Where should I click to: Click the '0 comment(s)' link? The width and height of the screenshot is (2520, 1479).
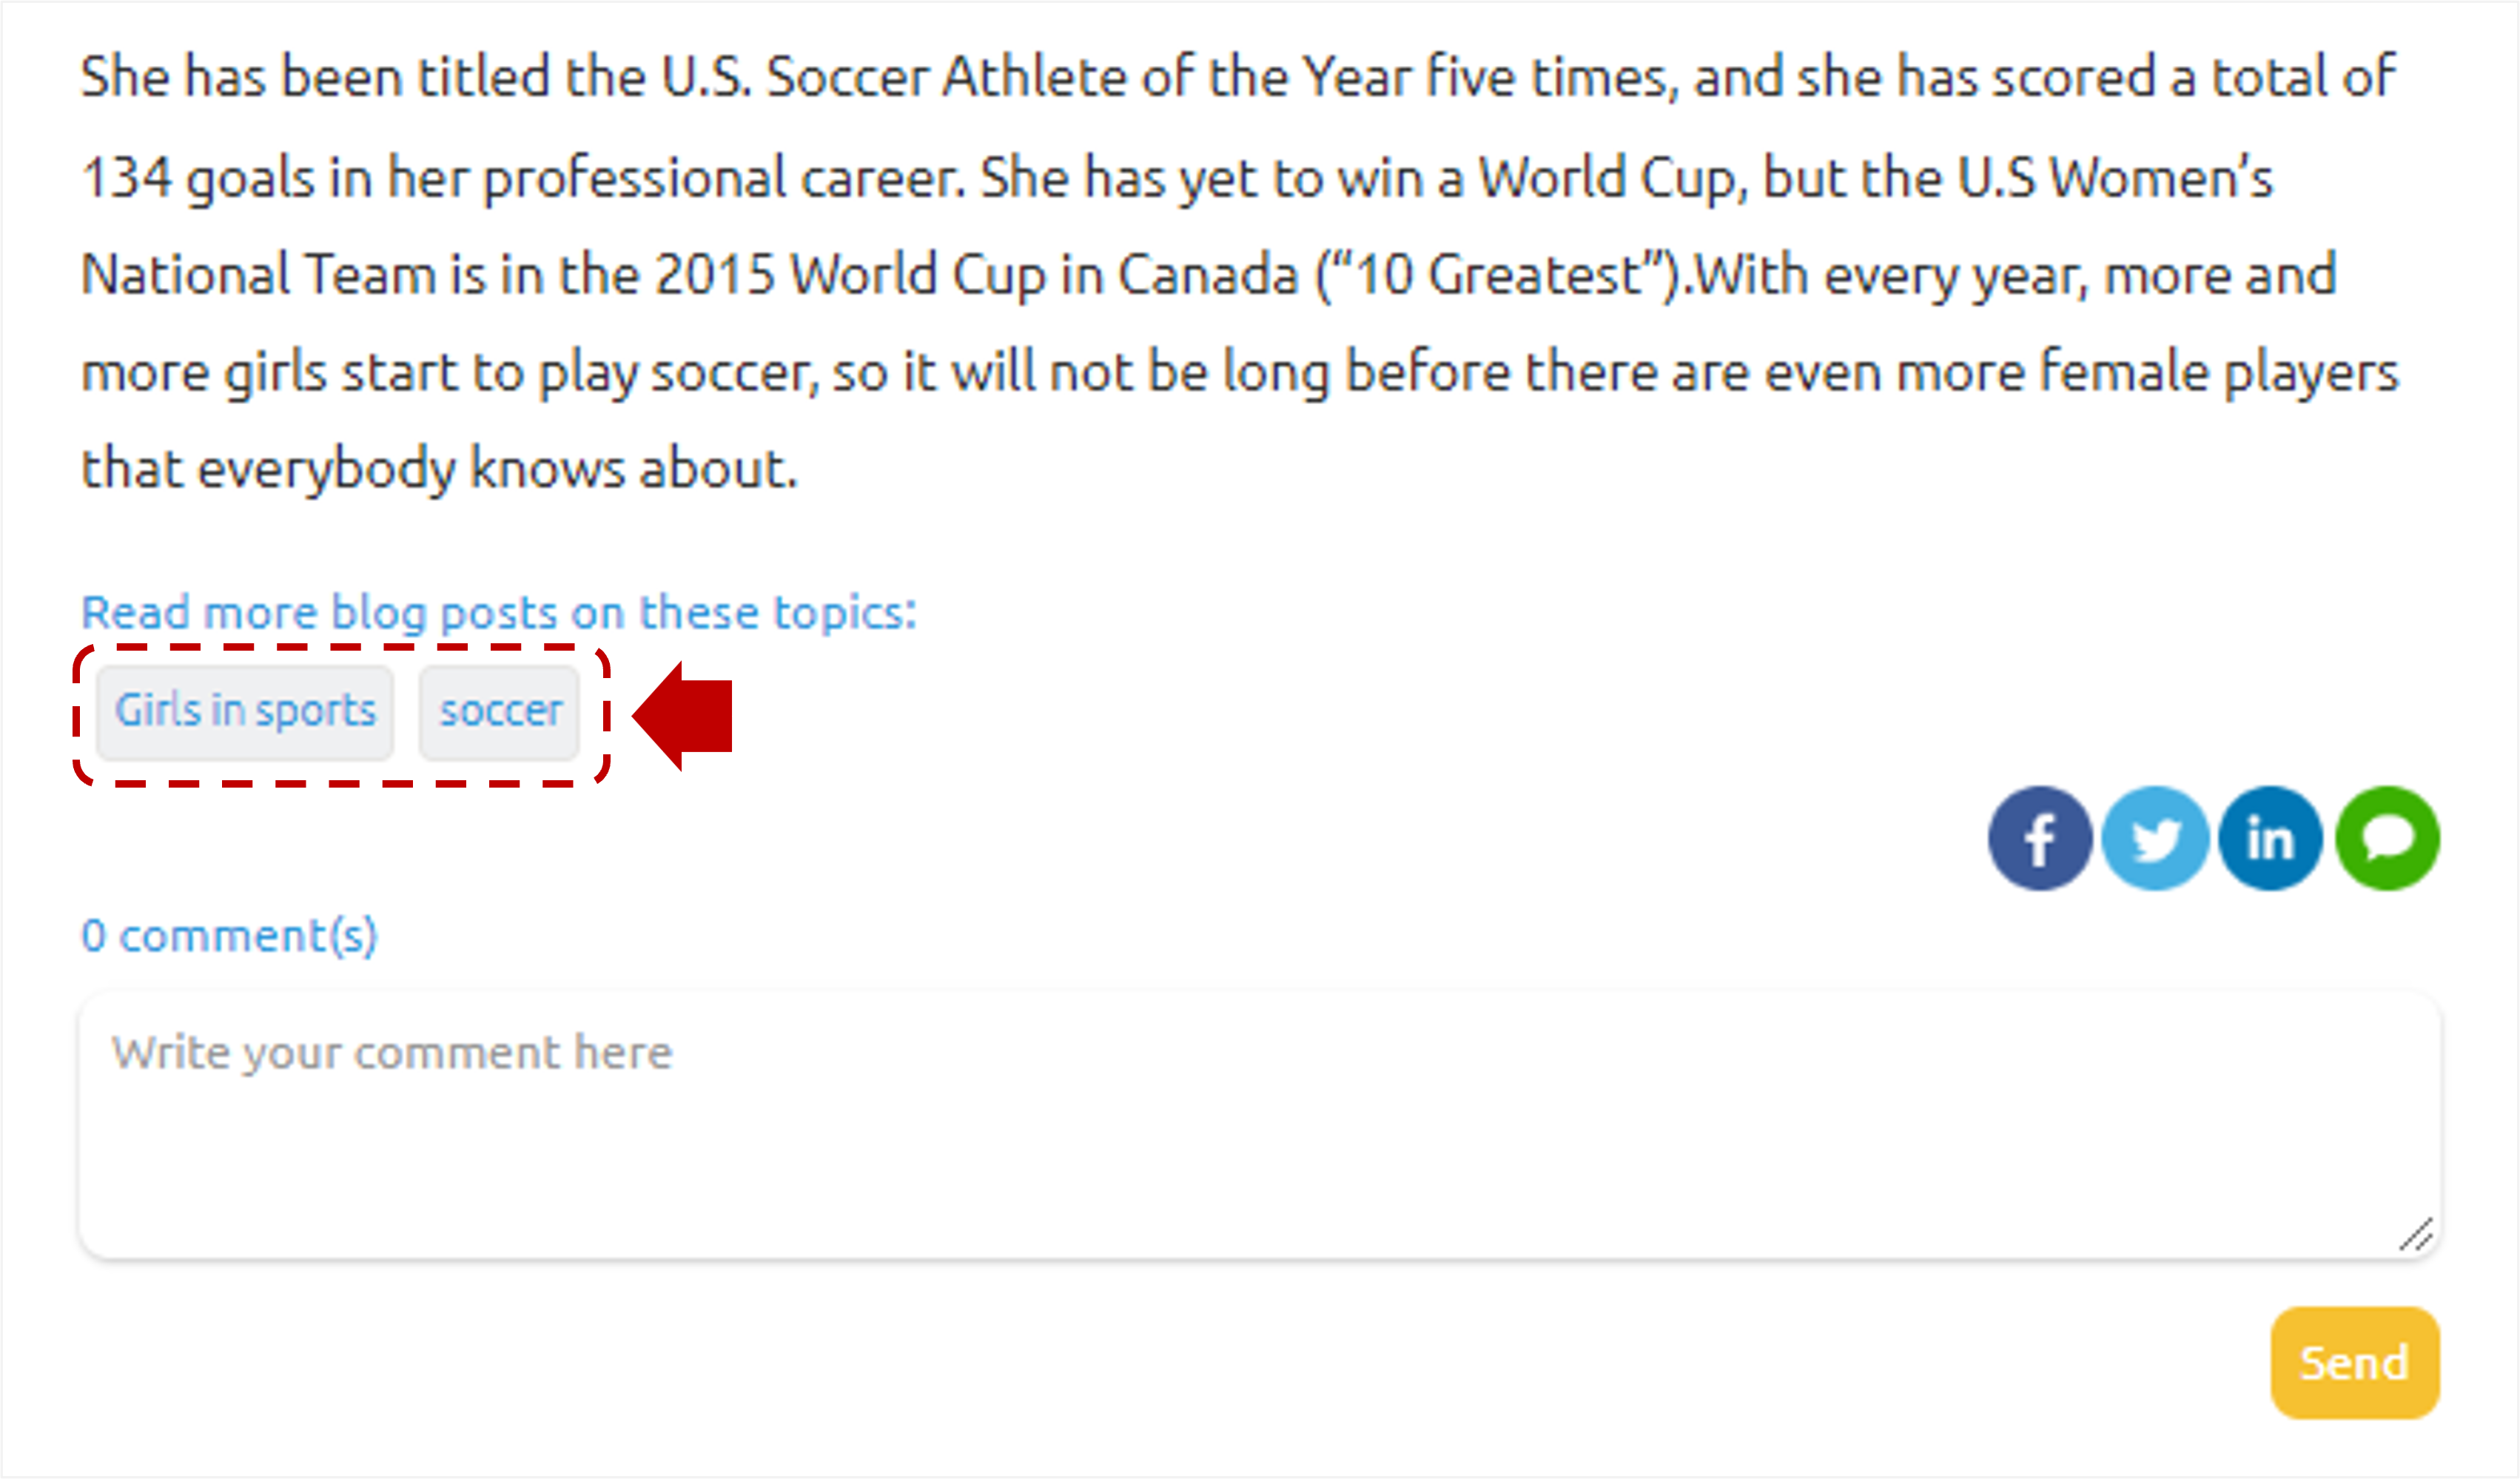[x=229, y=936]
